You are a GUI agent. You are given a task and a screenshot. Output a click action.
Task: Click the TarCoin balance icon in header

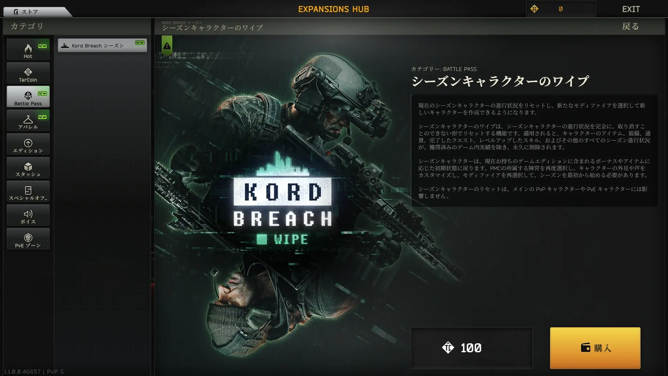[x=534, y=9]
